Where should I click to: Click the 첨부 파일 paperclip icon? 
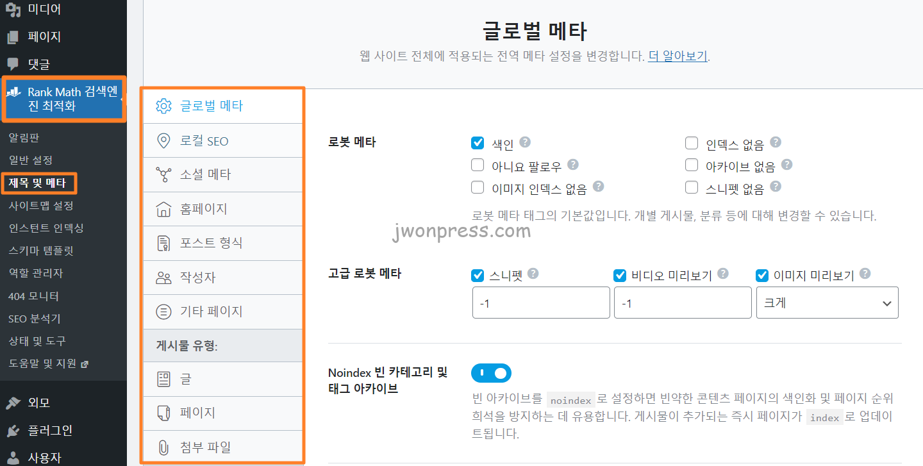[164, 447]
